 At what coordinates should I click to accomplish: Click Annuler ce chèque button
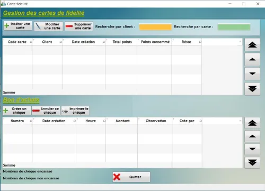[46, 111]
